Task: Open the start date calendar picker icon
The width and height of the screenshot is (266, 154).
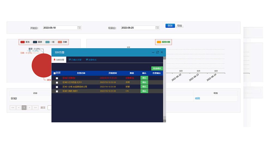Action: (79, 28)
